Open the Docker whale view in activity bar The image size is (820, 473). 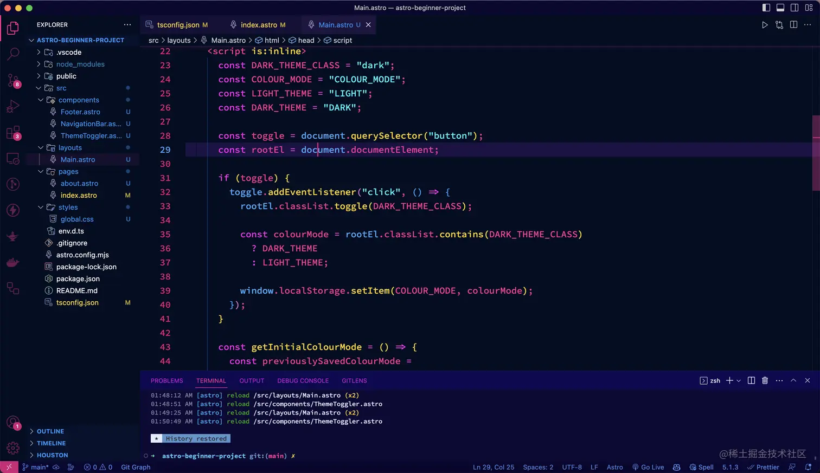[13, 262]
